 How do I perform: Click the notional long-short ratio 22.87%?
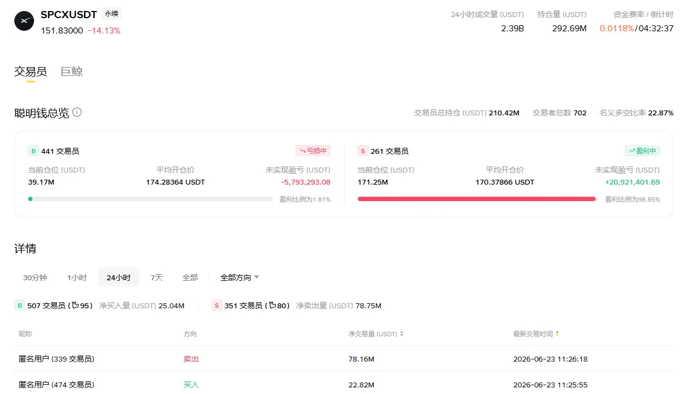point(661,113)
